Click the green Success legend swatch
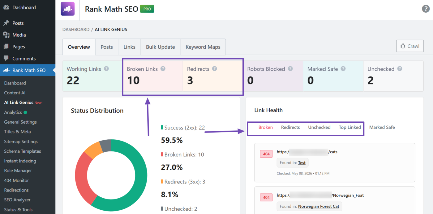Viewport: 433px width, 214px height. (162, 127)
